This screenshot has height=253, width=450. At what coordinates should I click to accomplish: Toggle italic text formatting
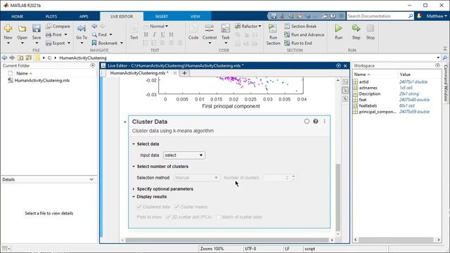(155, 34)
